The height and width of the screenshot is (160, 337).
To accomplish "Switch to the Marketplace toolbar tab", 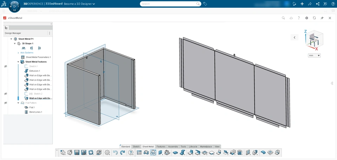I will click(206, 146).
